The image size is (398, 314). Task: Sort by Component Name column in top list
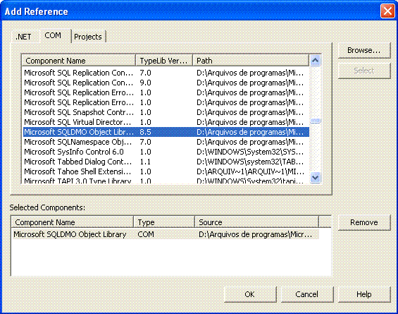(79, 61)
